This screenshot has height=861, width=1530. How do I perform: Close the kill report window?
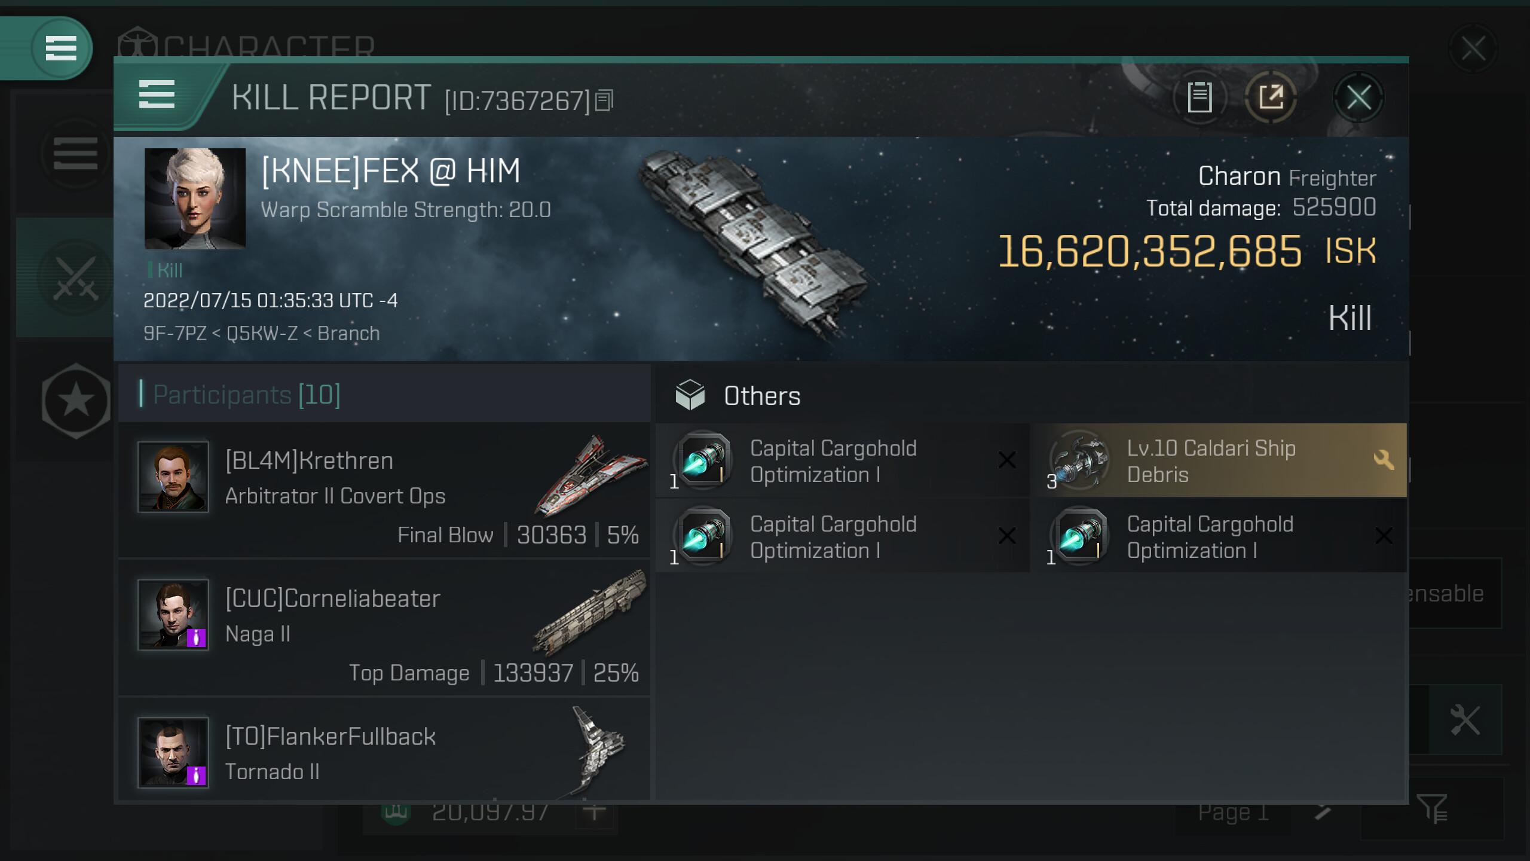tap(1358, 97)
